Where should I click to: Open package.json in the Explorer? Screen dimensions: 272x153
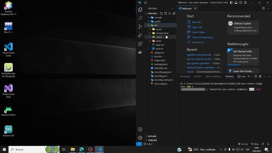tap(161, 64)
